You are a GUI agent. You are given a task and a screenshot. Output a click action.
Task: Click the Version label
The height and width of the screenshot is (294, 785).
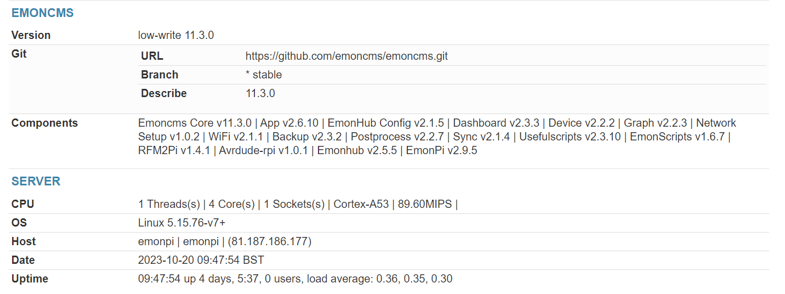pos(31,35)
